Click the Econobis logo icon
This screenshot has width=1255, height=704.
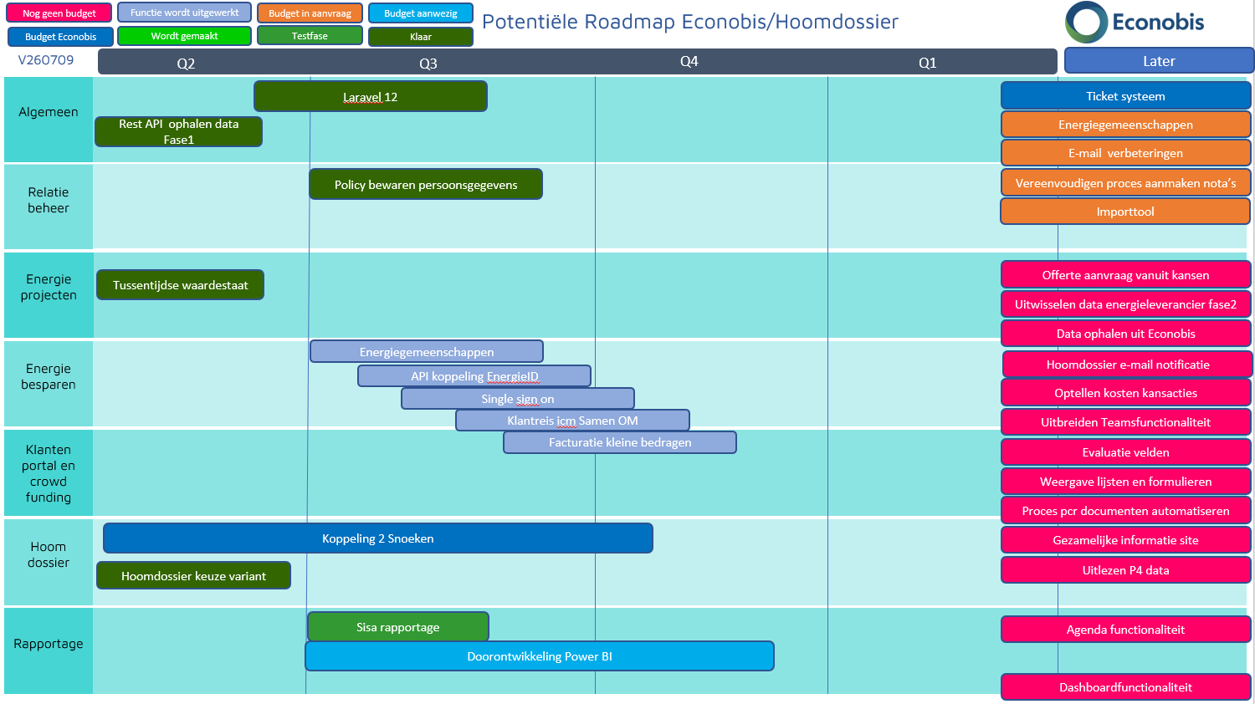1086,22
